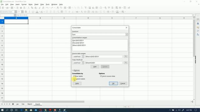This screenshot has width=200, height=112.
Task: Click the Windows Start button
Action: tap(2, 110)
